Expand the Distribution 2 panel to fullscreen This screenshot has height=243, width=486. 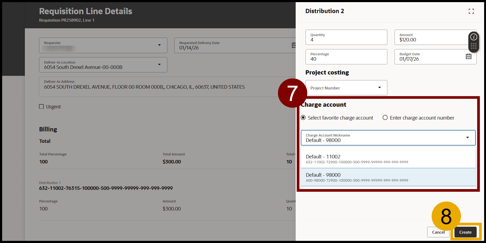tap(471, 11)
